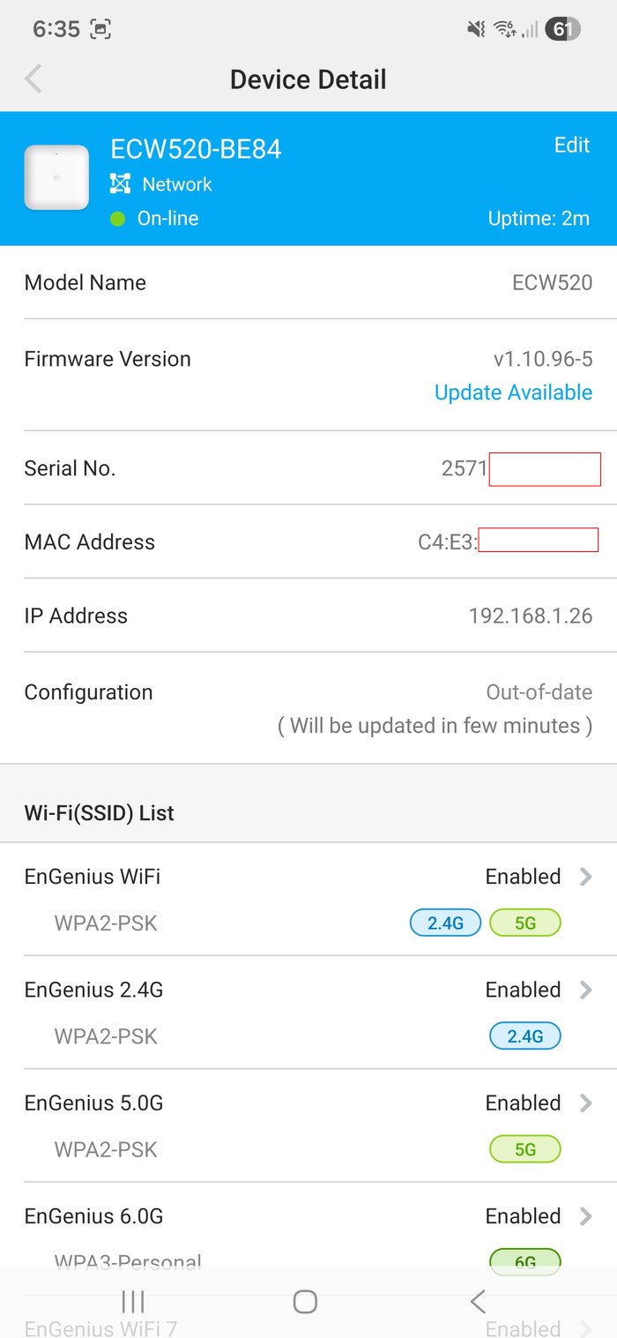617x1338 pixels.
Task: Tap the battery level indicator
Action: [x=562, y=29]
